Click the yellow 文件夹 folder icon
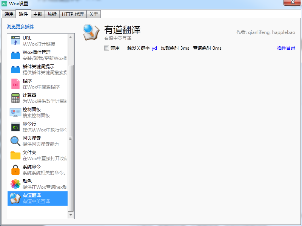Image resolution: width=302 pixels, height=226 pixels. point(15,156)
